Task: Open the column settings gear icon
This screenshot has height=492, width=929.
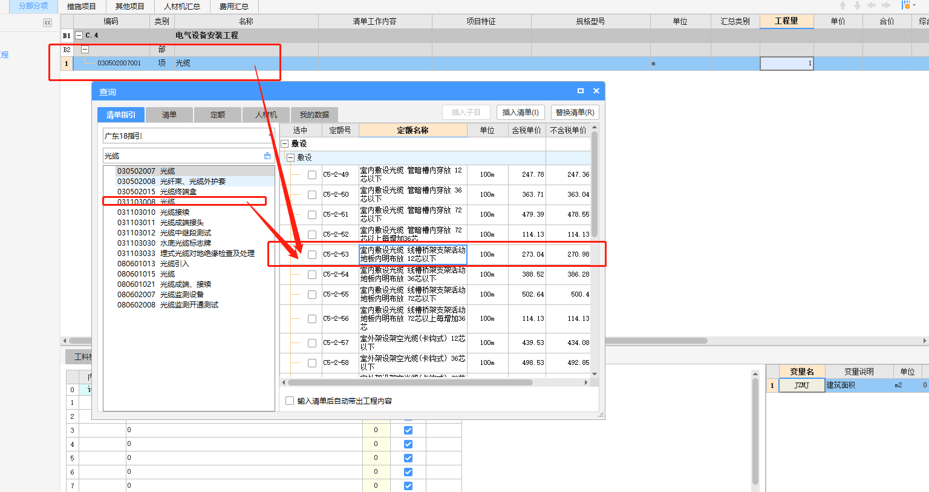Action: [x=906, y=5]
